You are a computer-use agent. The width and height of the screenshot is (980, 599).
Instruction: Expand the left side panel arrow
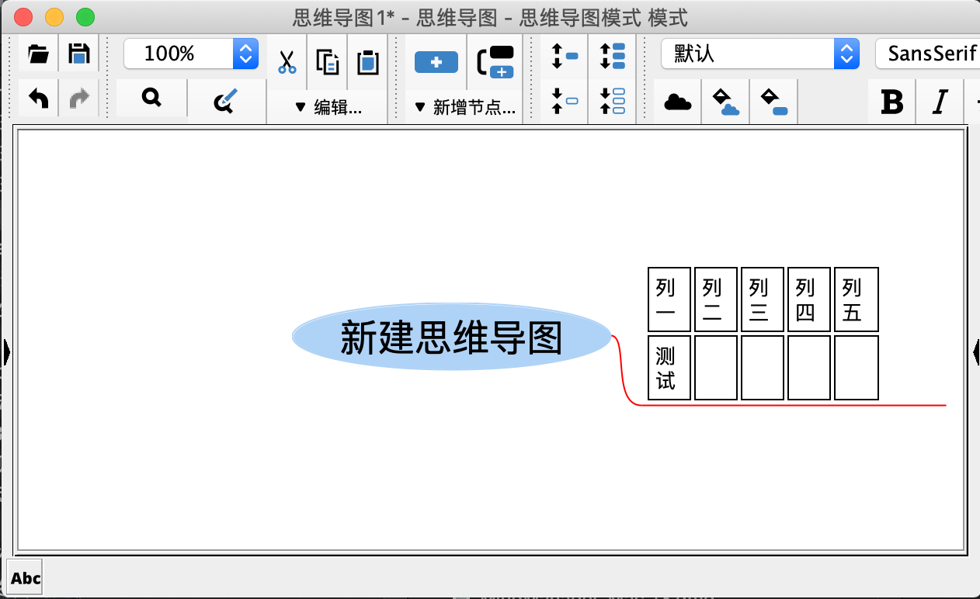[x=6, y=352]
